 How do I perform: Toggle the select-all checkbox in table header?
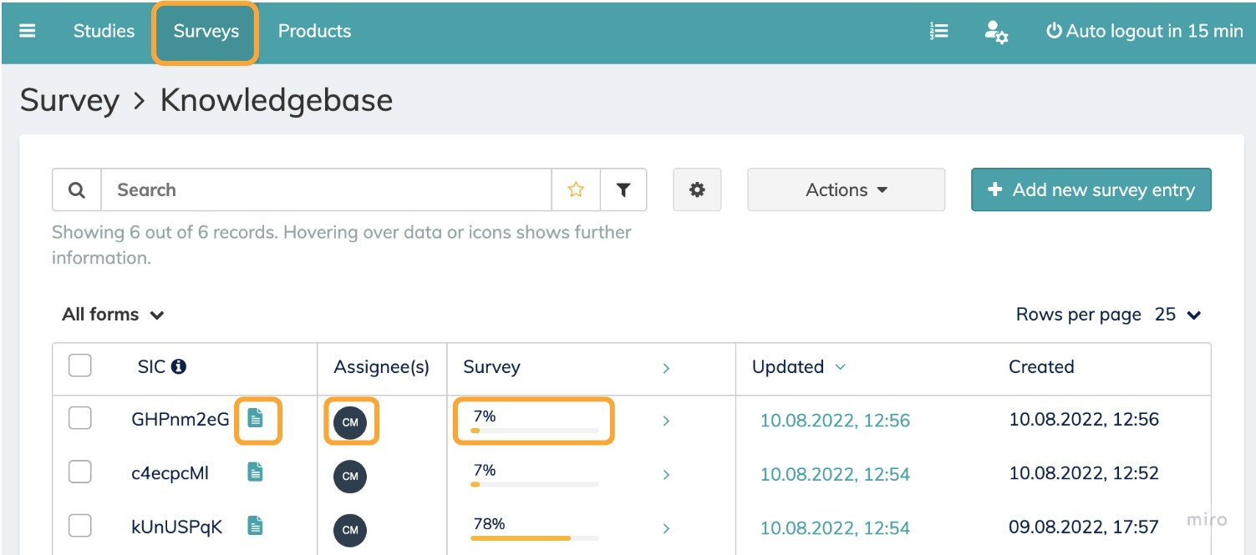(x=80, y=366)
